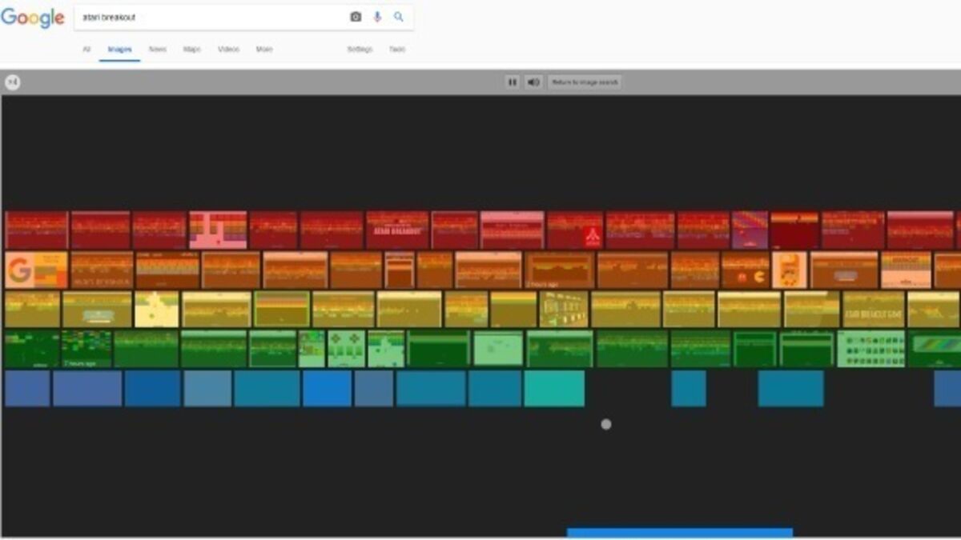The image size is (961, 540).
Task: Click the 'atari breakout' search field
Action: pos(208,17)
